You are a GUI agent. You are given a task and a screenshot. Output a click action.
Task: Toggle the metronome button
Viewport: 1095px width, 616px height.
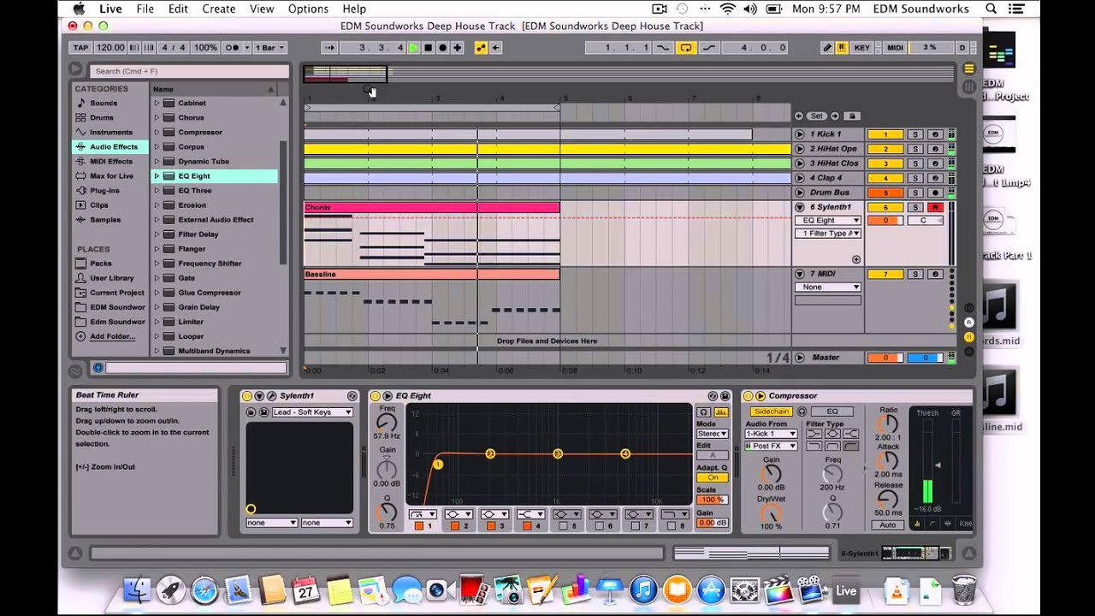pyautogui.click(x=234, y=48)
